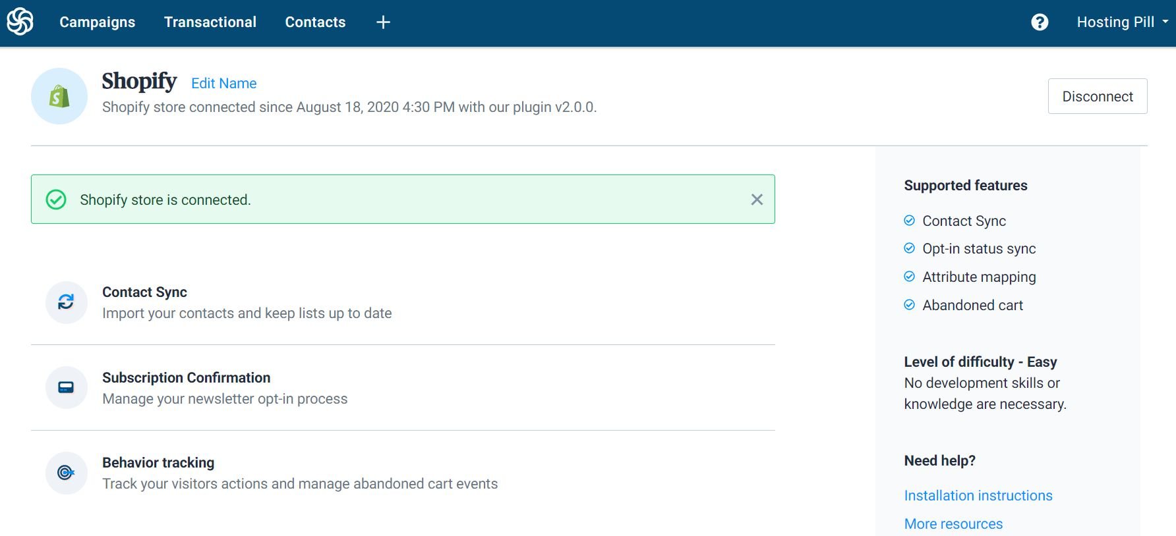Go to the Contacts section
The height and width of the screenshot is (536, 1176).
[x=315, y=22]
